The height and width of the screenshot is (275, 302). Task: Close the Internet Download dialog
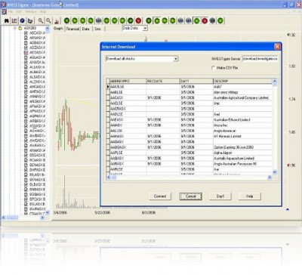pyautogui.click(x=277, y=47)
